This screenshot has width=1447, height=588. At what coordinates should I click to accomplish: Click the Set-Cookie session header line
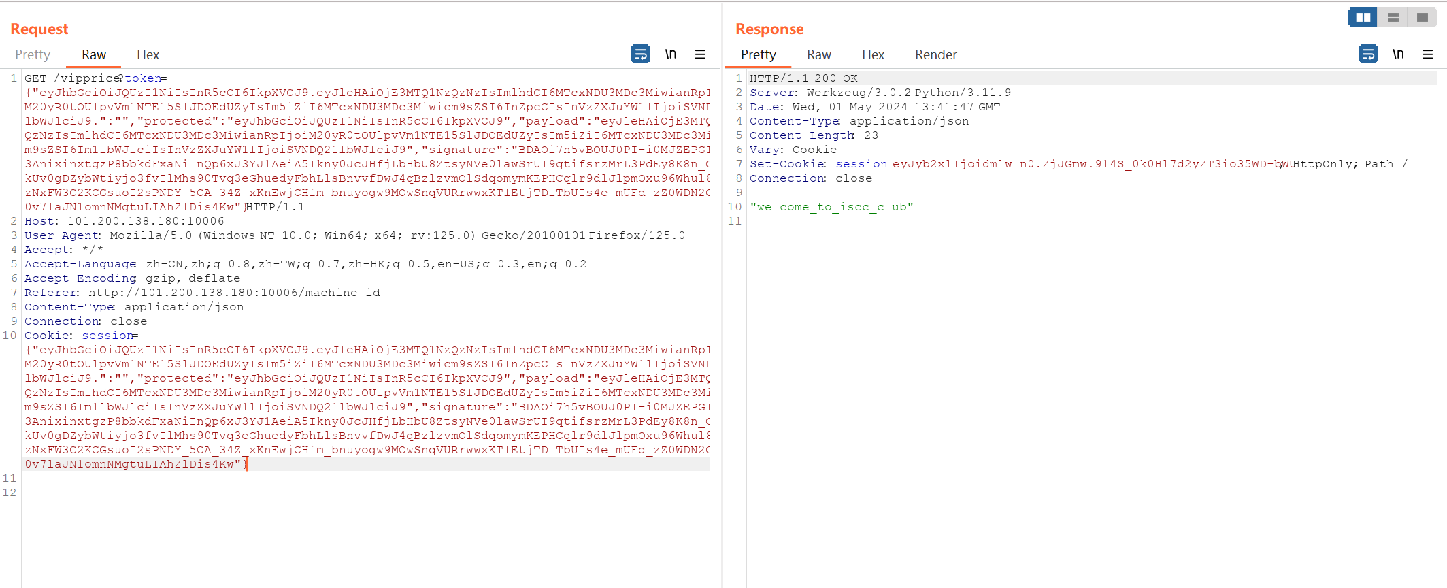pos(1079,164)
